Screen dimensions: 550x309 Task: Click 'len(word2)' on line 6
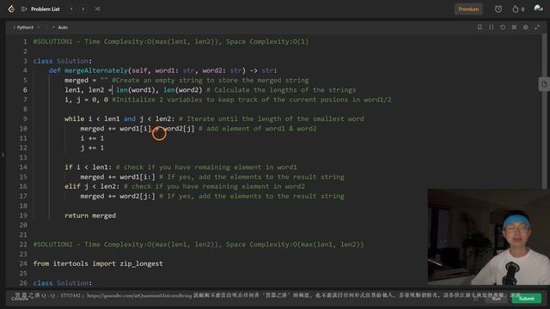tap(183, 90)
